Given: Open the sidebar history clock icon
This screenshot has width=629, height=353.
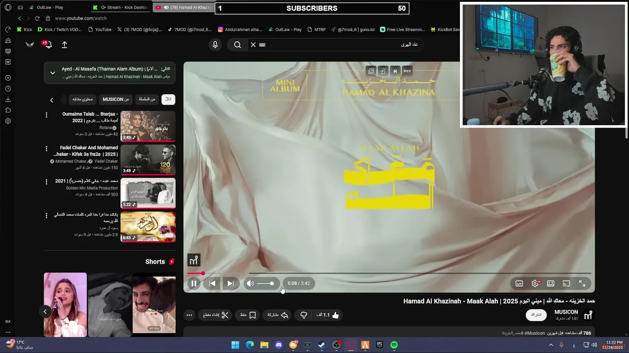Looking at the screenshot, I should (8, 89).
